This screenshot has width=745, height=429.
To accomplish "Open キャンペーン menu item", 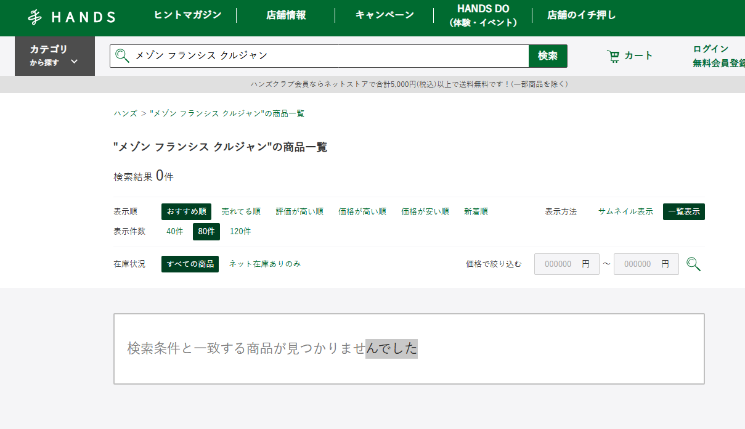I will (x=385, y=15).
